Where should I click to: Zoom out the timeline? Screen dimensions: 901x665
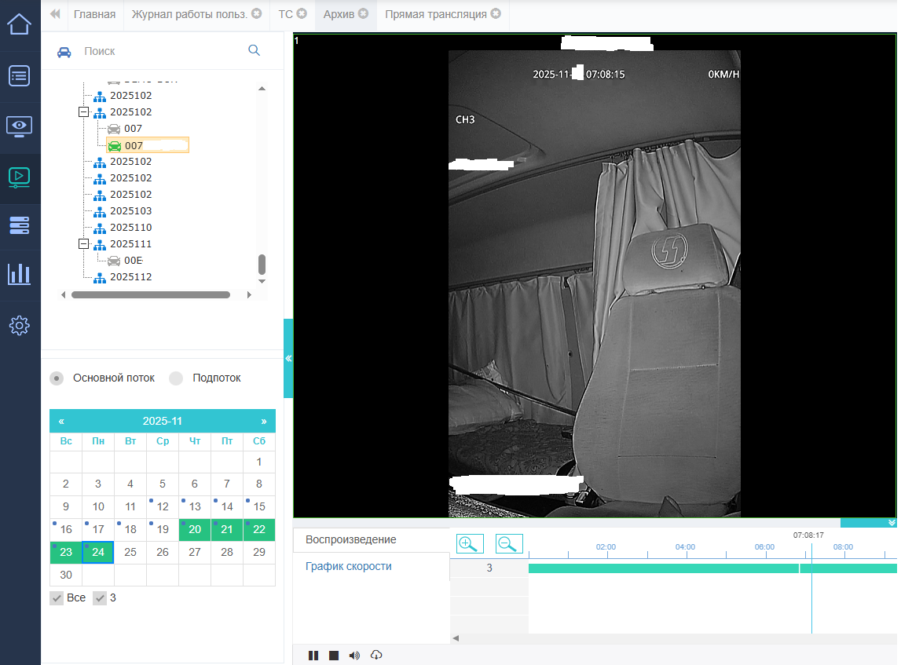tap(509, 543)
